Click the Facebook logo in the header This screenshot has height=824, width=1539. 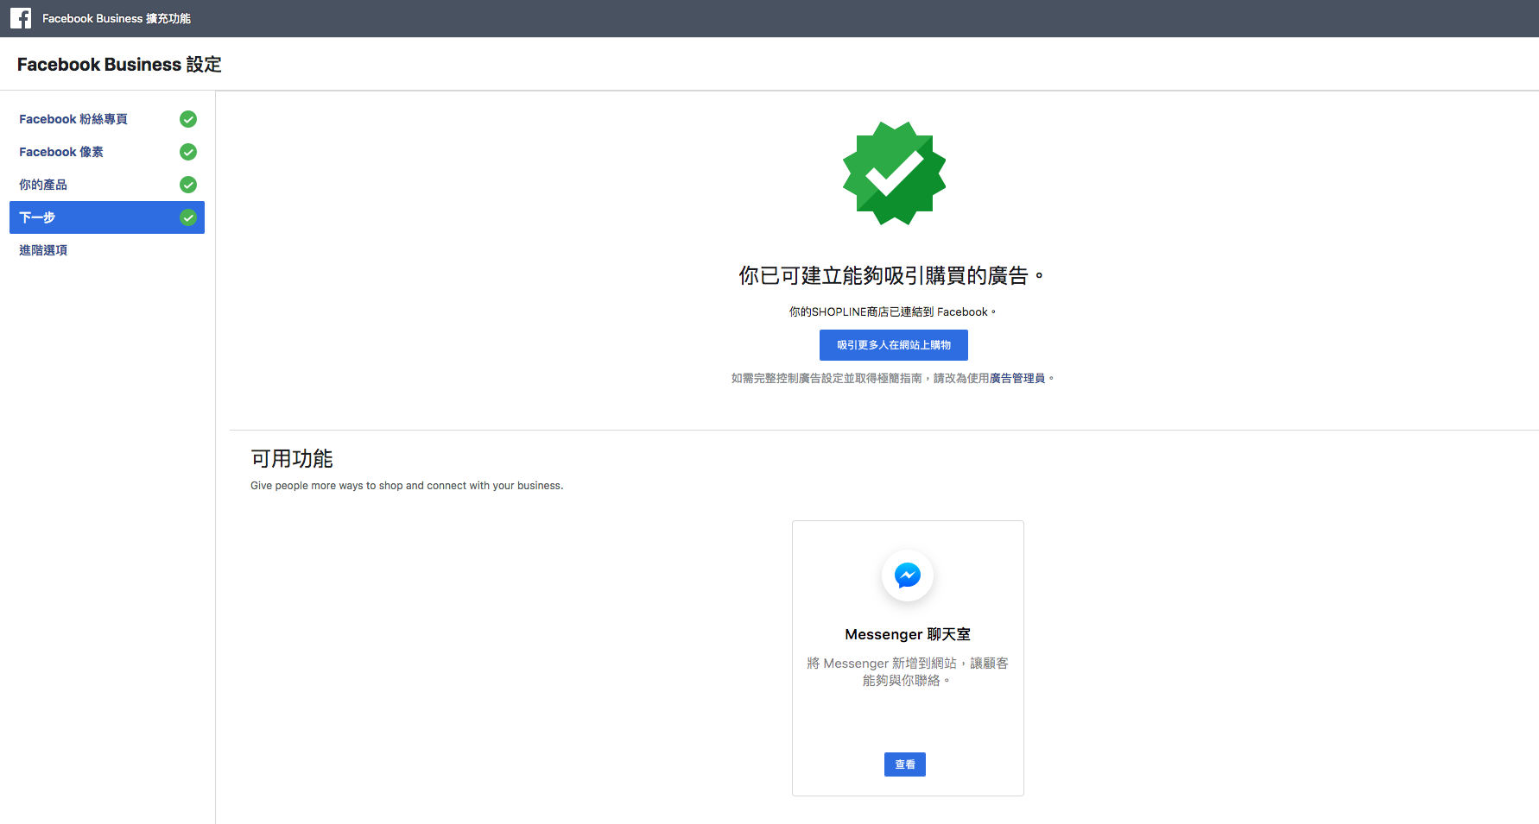tap(21, 18)
